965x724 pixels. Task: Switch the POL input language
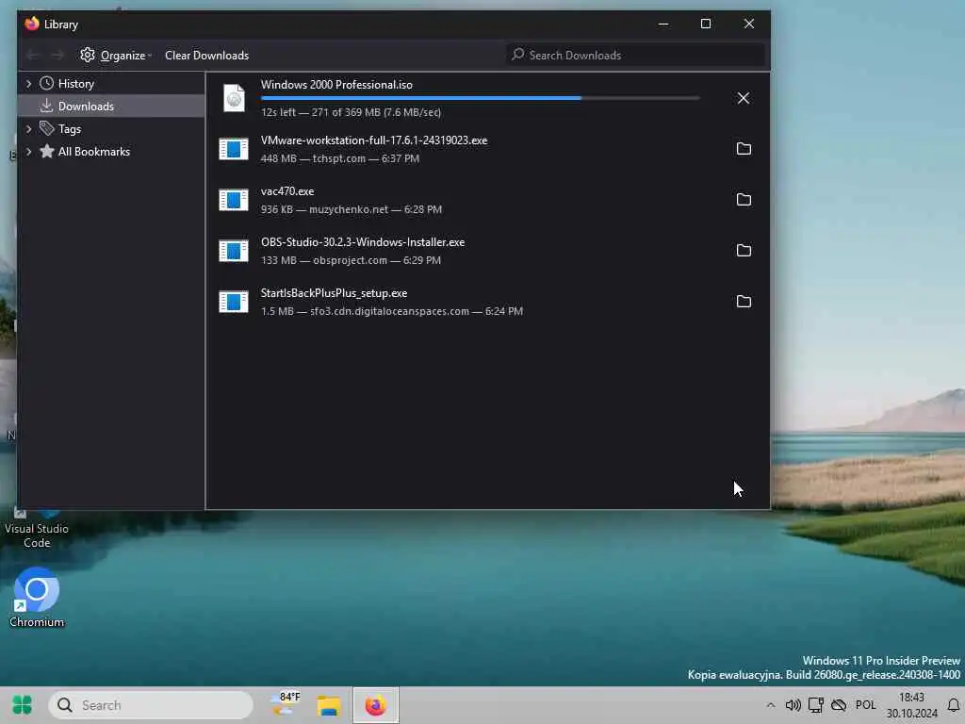point(865,705)
